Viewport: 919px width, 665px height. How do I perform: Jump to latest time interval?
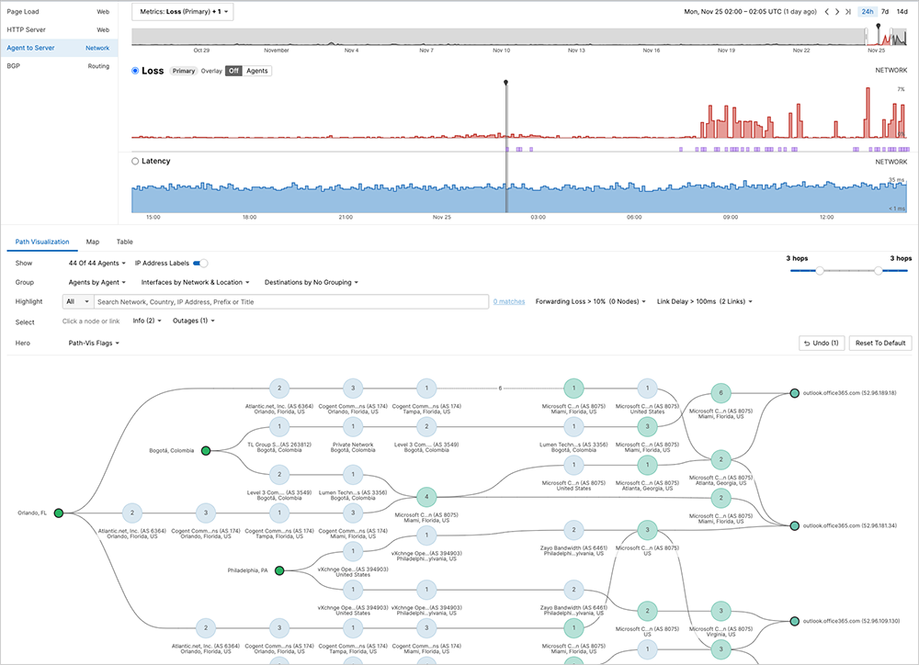click(x=849, y=12)
